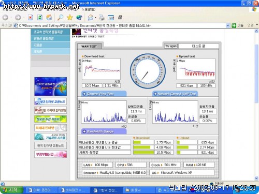Open Media globe icon in toolbar
Viewport: 259px width, 194px height.
coord(79,18)
